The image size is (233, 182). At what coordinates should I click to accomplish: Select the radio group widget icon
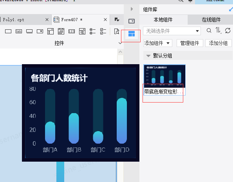pyautogui.click(x=92, y=31)
